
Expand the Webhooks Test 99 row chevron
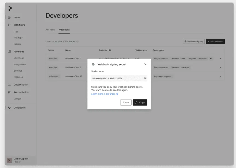[x=220, y=76]
